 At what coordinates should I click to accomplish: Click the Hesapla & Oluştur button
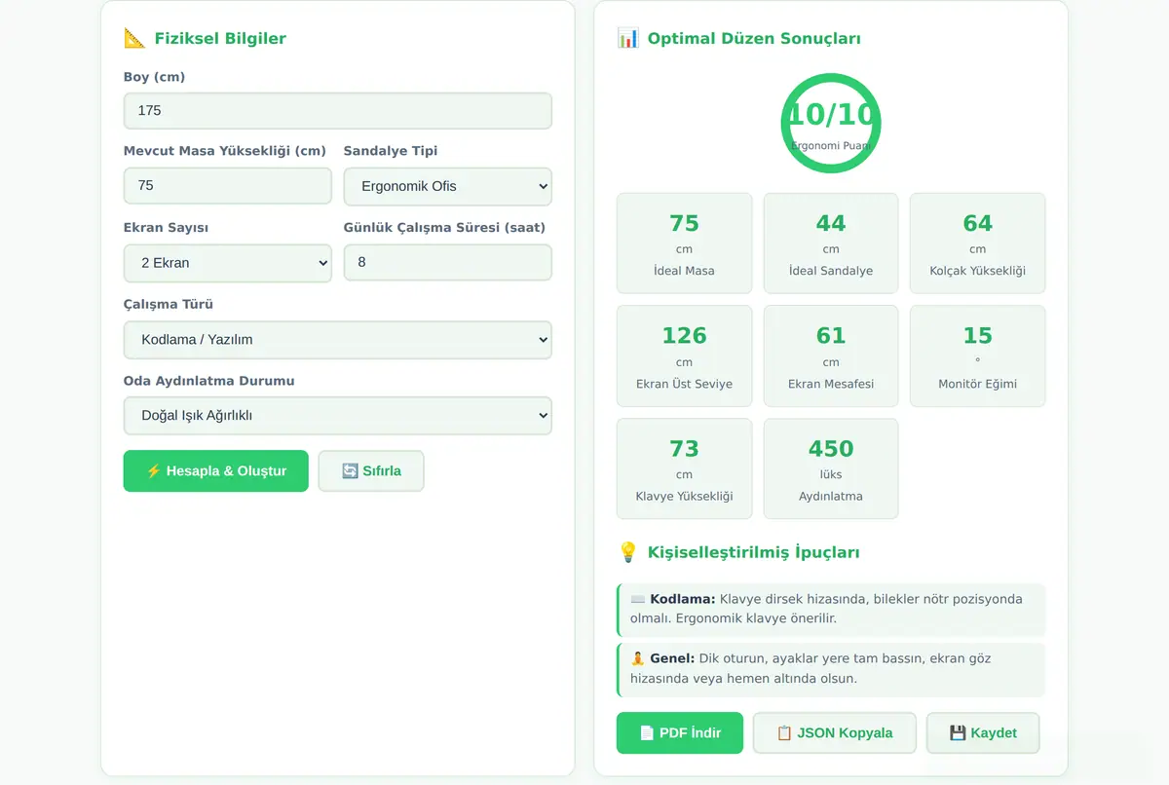pyautogui.click(x=216, y=470)
